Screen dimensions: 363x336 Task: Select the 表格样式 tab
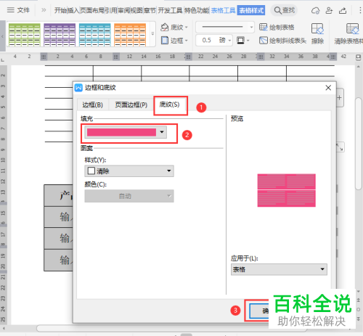click(x=251, y=10)
